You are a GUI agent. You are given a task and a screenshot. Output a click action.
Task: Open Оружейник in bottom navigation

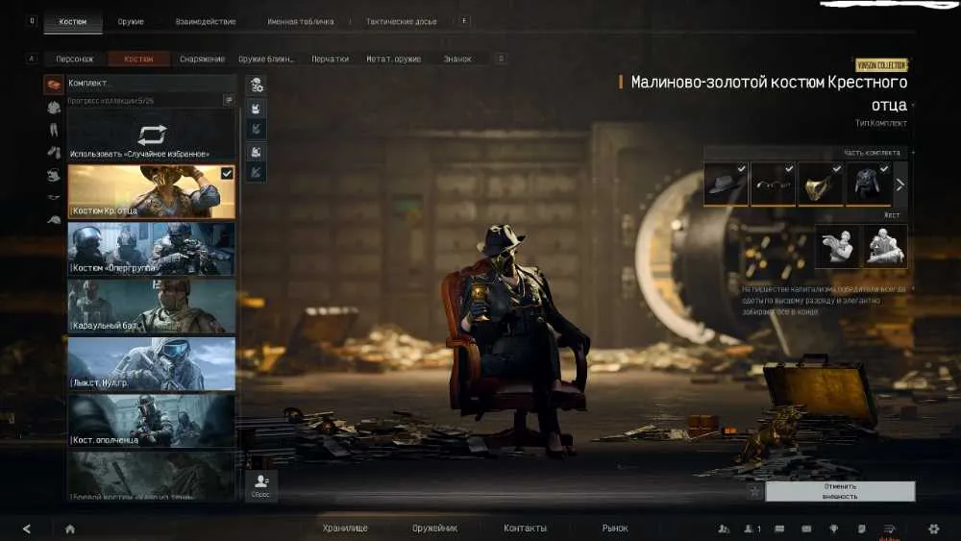click(x=434, y=529)
